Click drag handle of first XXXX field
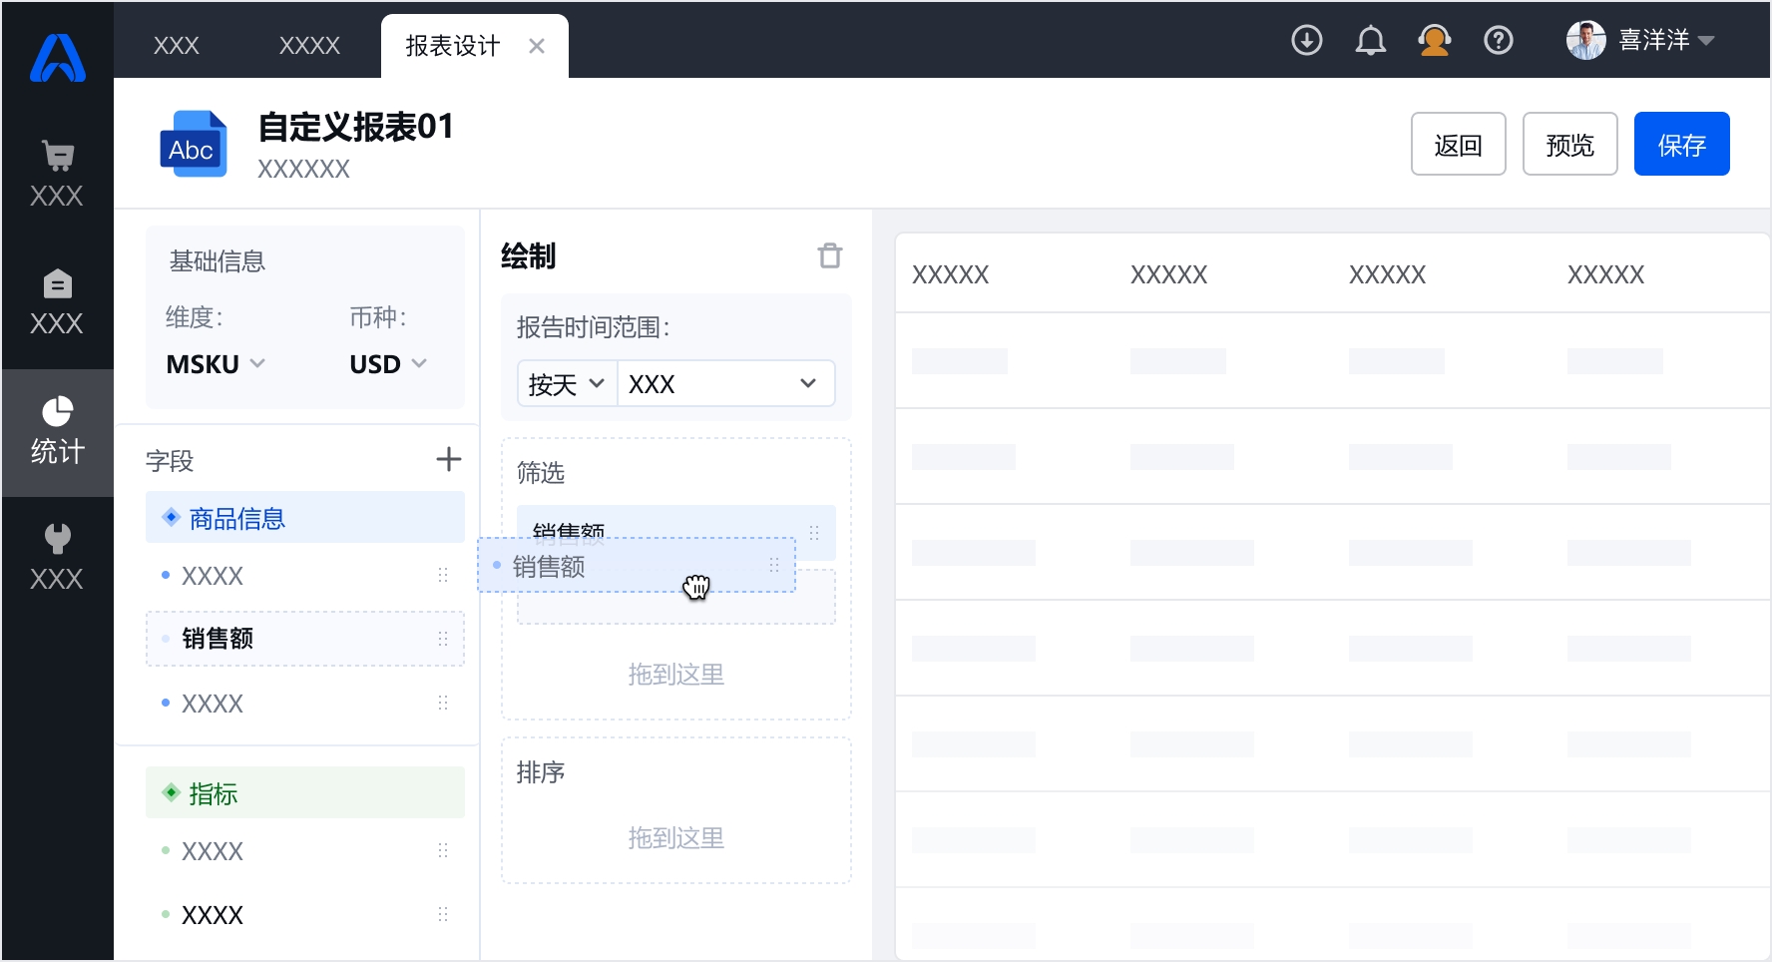 443,575
